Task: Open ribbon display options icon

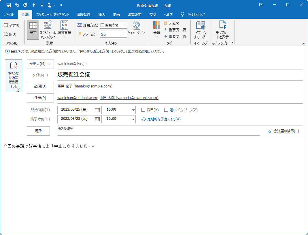Action: [261, 5]
